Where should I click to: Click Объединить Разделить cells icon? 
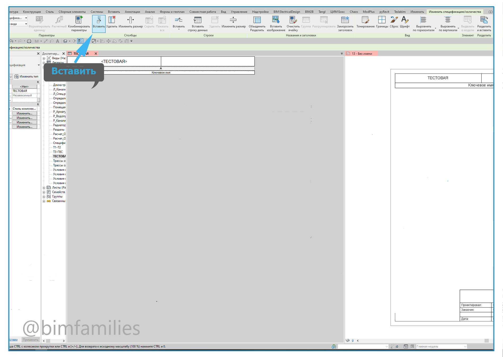(x=257, y=23)
